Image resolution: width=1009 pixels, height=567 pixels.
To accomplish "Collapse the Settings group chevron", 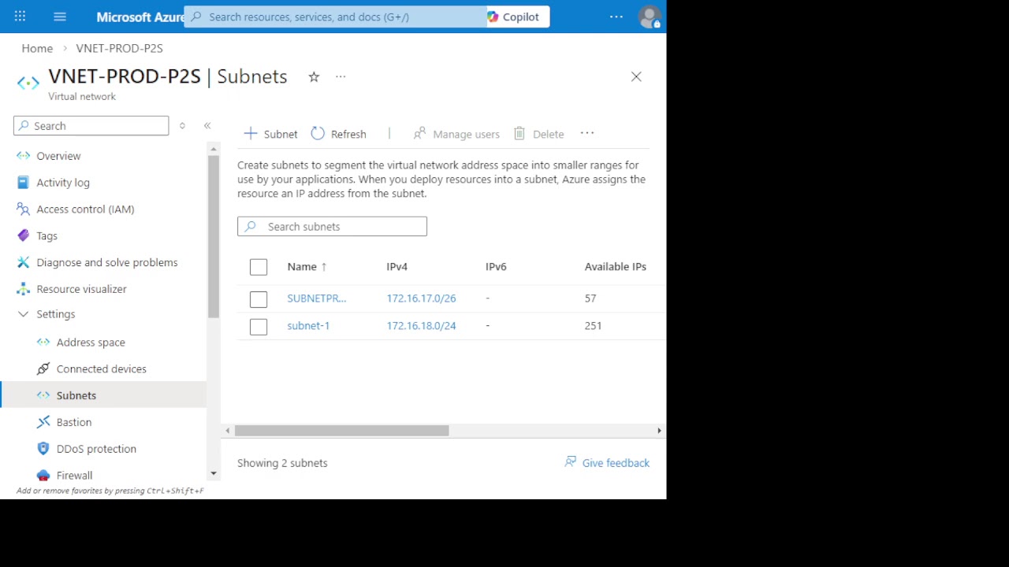I will [23, 314].
